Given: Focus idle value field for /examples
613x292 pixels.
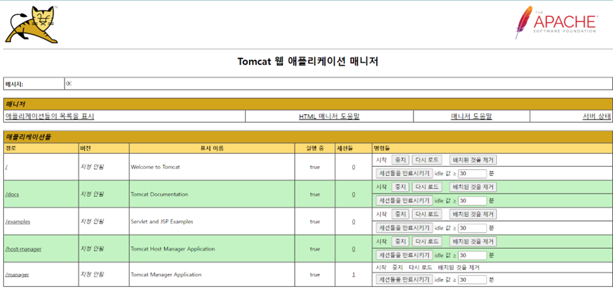Looking at the screenshot, I should point(472,228).
